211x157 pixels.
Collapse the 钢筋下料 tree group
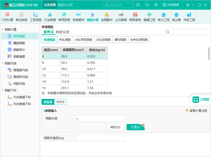point(3,90)
